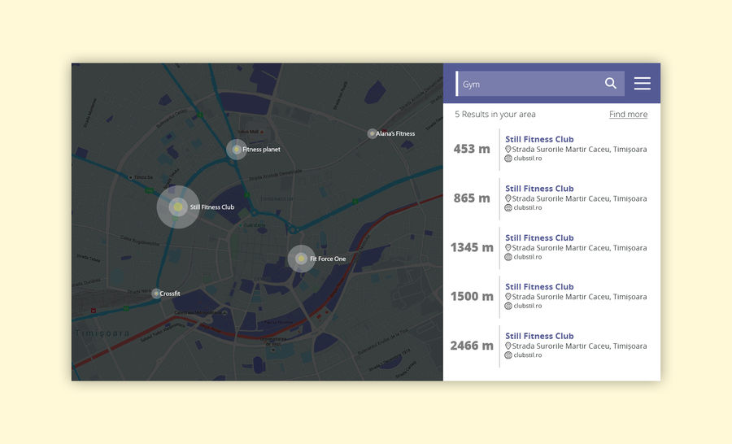Select the Fitness planet map marker
Viewport: 732px width, 444px height.
click(x=236, y=150)
